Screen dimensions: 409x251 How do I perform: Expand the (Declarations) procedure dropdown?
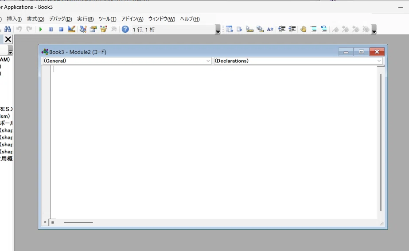click(x=379, y=61)
